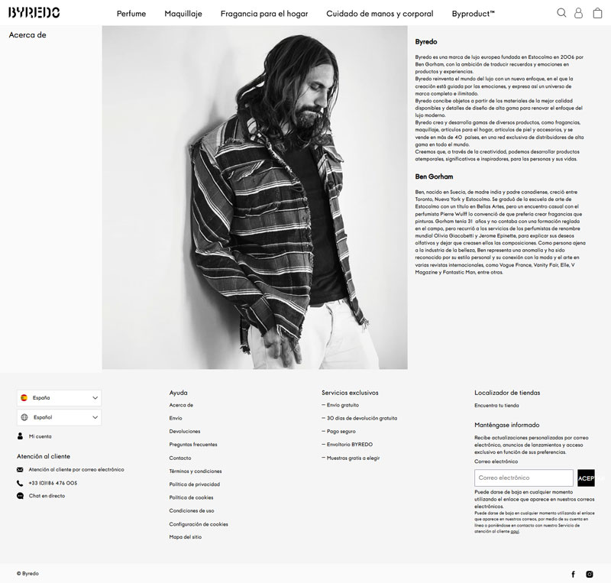Open Términos y condiciones link
The image size is (611, 583).
pos(196,471)
